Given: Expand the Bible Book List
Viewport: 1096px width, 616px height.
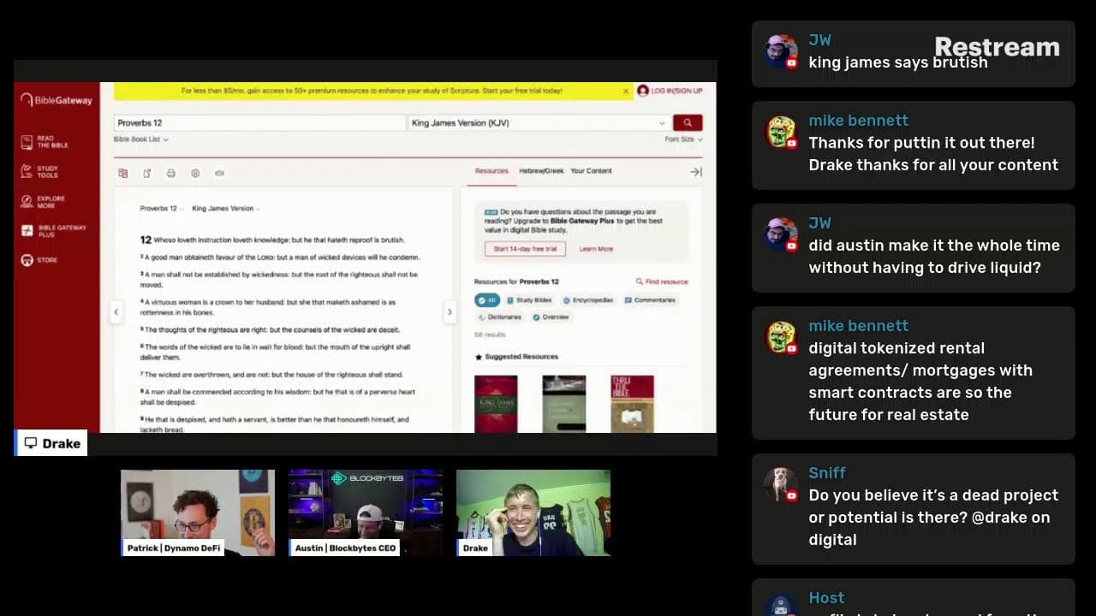Looking at the screenshot, I should pyautogui.click(x=141, y=139).
